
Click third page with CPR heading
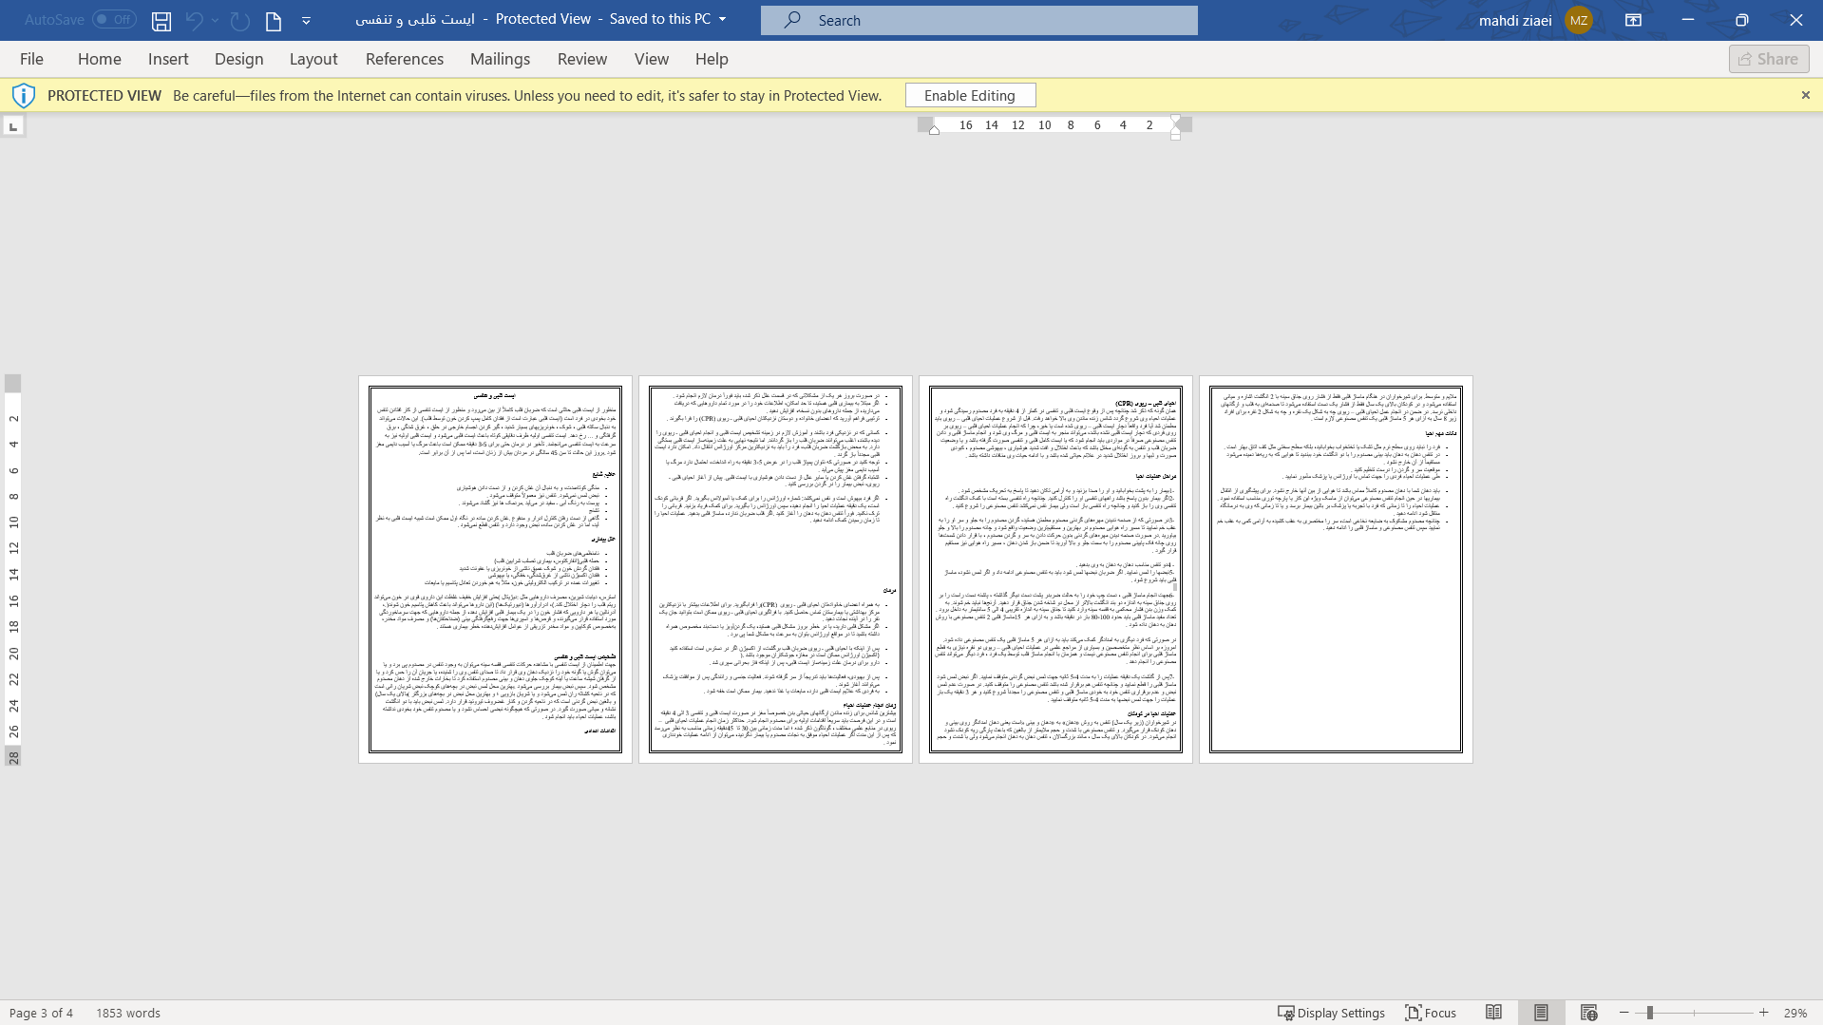(1055, 569)
